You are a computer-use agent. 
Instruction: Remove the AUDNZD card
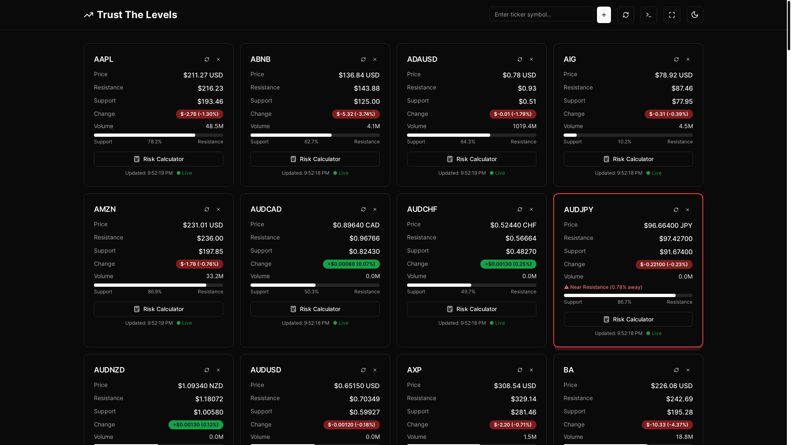218,370
